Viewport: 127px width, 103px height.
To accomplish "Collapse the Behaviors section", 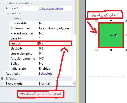I will (2, 13).
